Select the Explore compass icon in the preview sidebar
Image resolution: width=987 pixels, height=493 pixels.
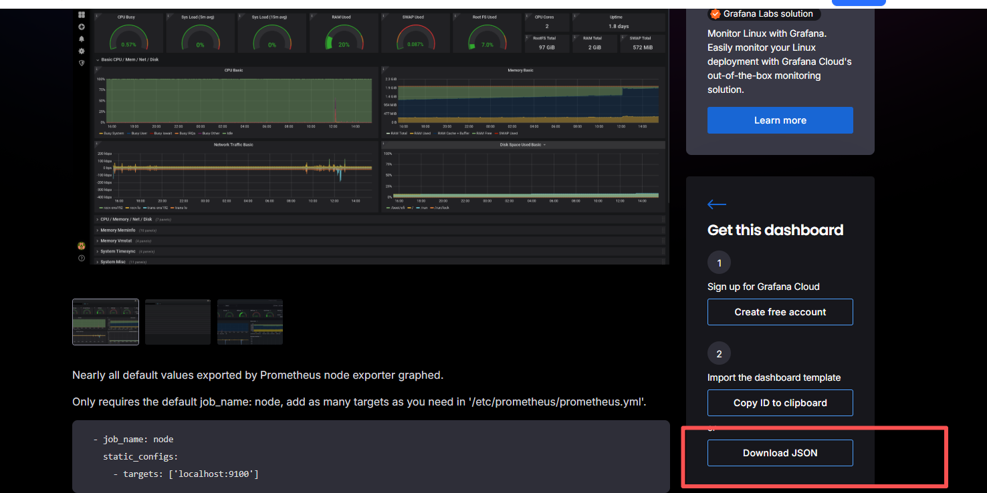(82, 27)
